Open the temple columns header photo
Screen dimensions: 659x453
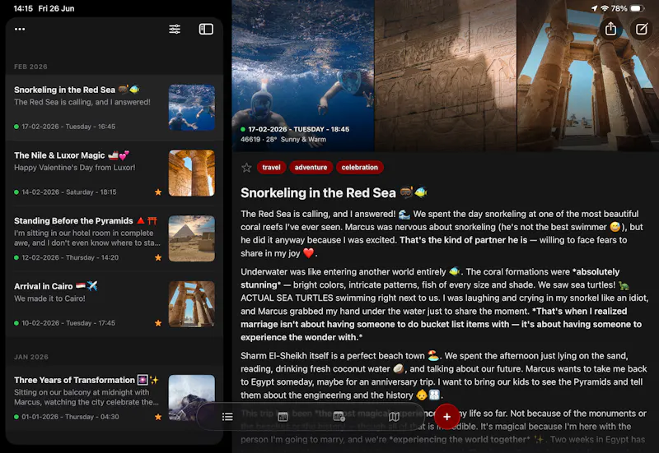tap(588, 76)
